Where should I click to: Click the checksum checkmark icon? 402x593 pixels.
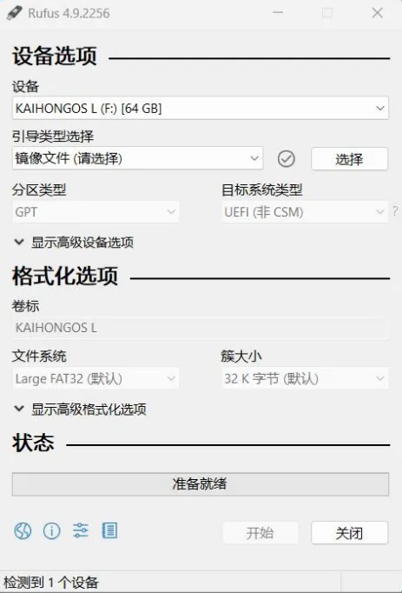coord(287,159)
